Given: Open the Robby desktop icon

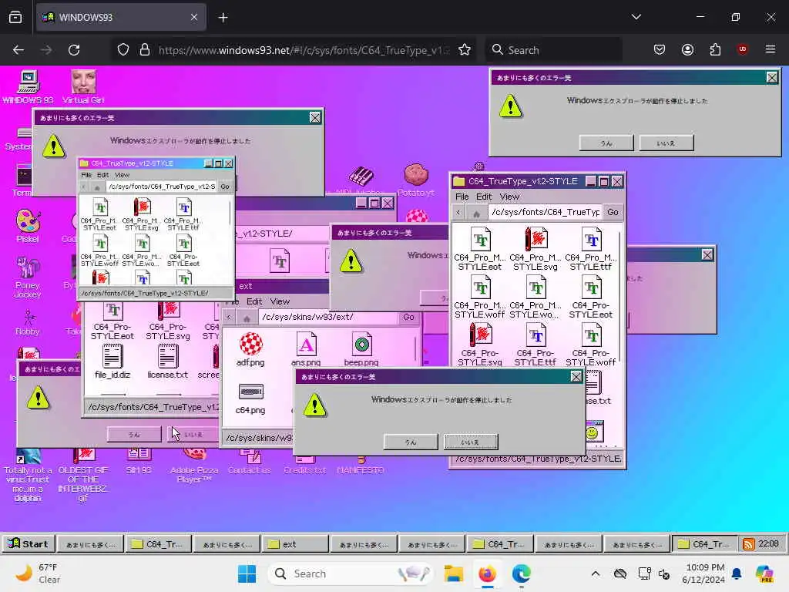Looking at the screenshot, I should [28, 322].
